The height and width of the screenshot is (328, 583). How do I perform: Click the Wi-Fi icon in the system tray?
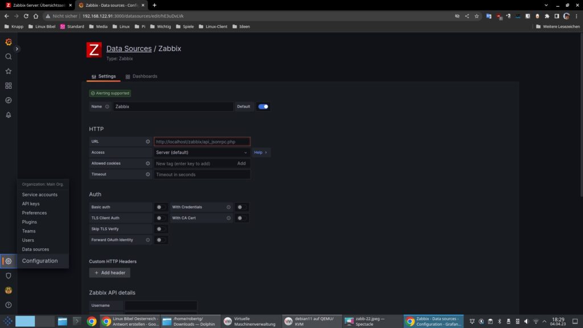pos(536,321)
